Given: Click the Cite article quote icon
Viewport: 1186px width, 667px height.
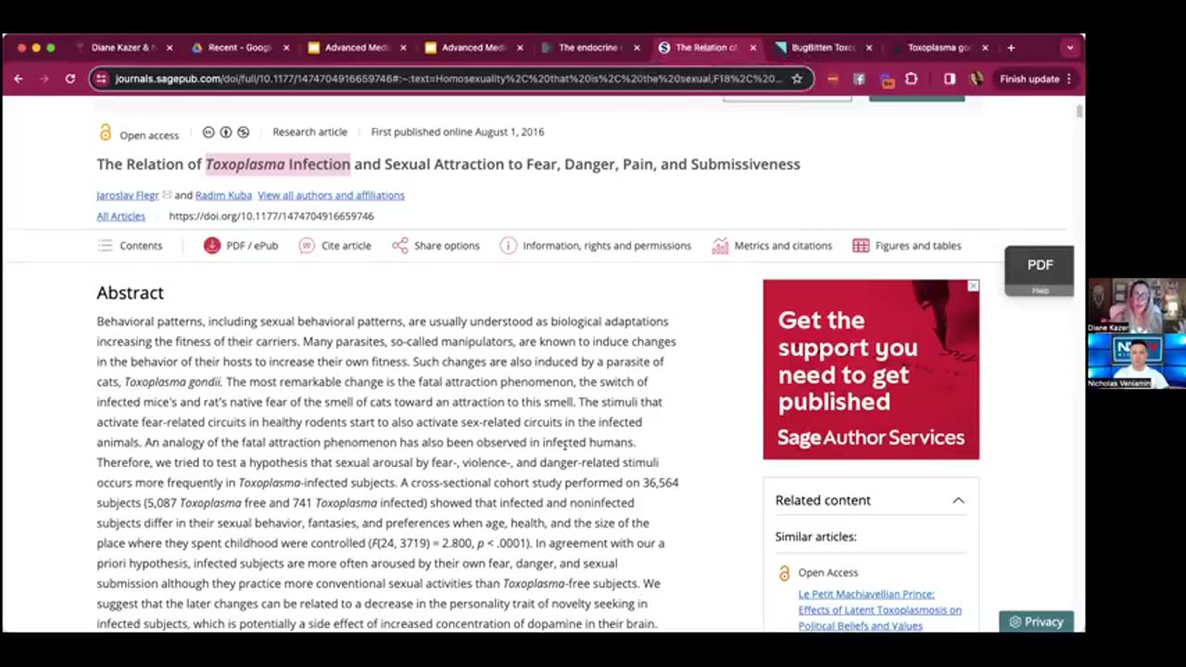Looking at the screenshot, I should [307, 245].
